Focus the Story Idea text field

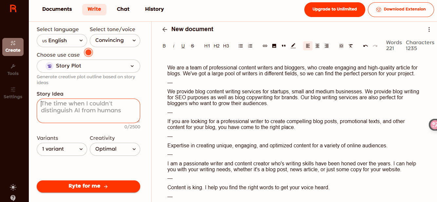coord(88,111)
